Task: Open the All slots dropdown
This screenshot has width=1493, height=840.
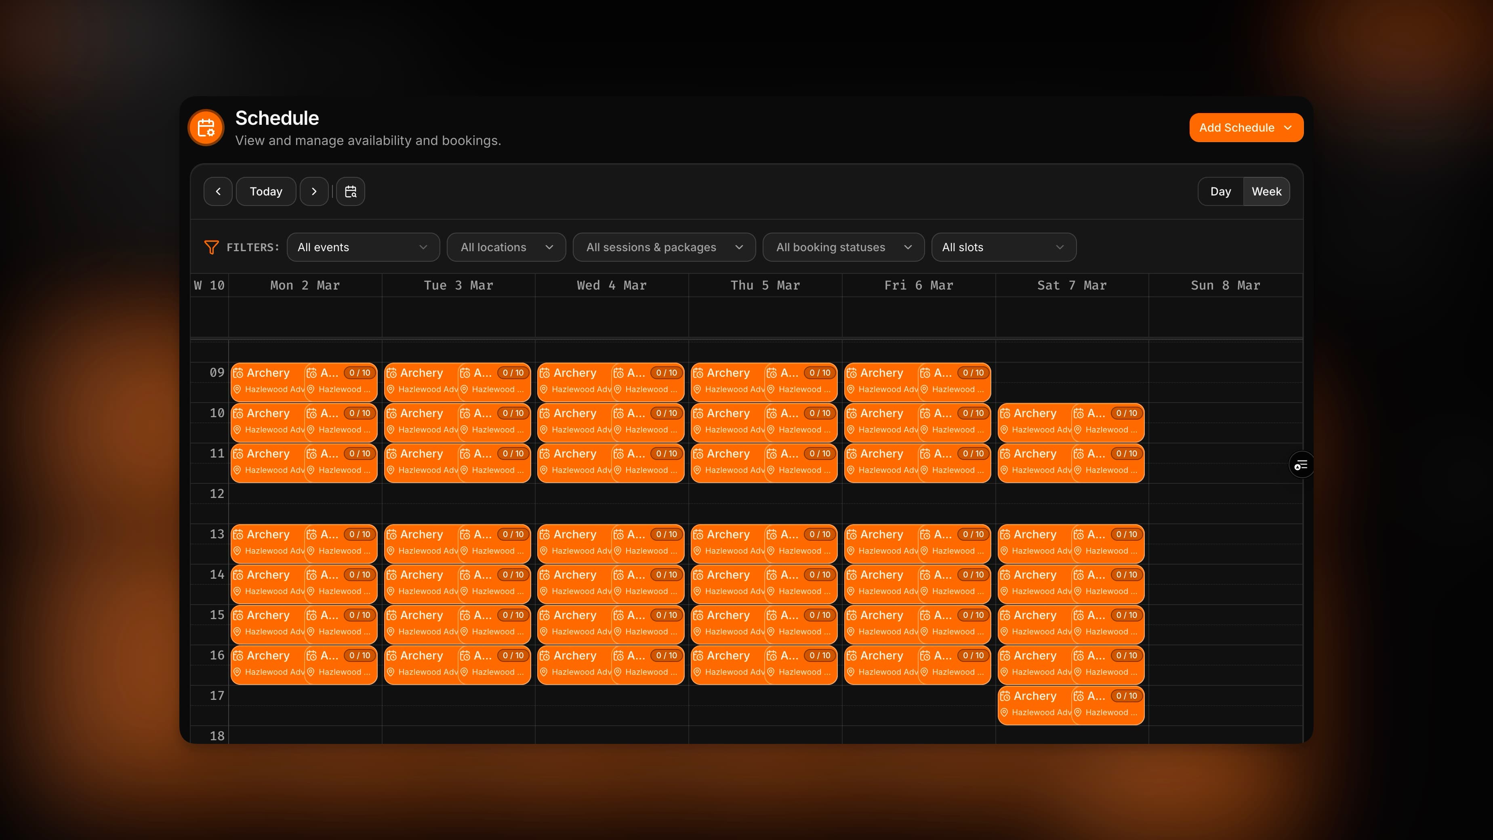Action: tap(1003, 247)
